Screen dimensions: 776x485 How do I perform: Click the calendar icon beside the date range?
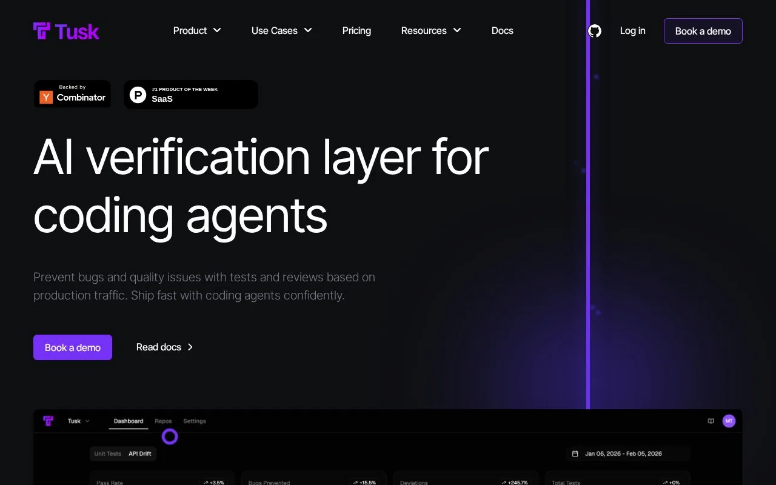[575, 453]
